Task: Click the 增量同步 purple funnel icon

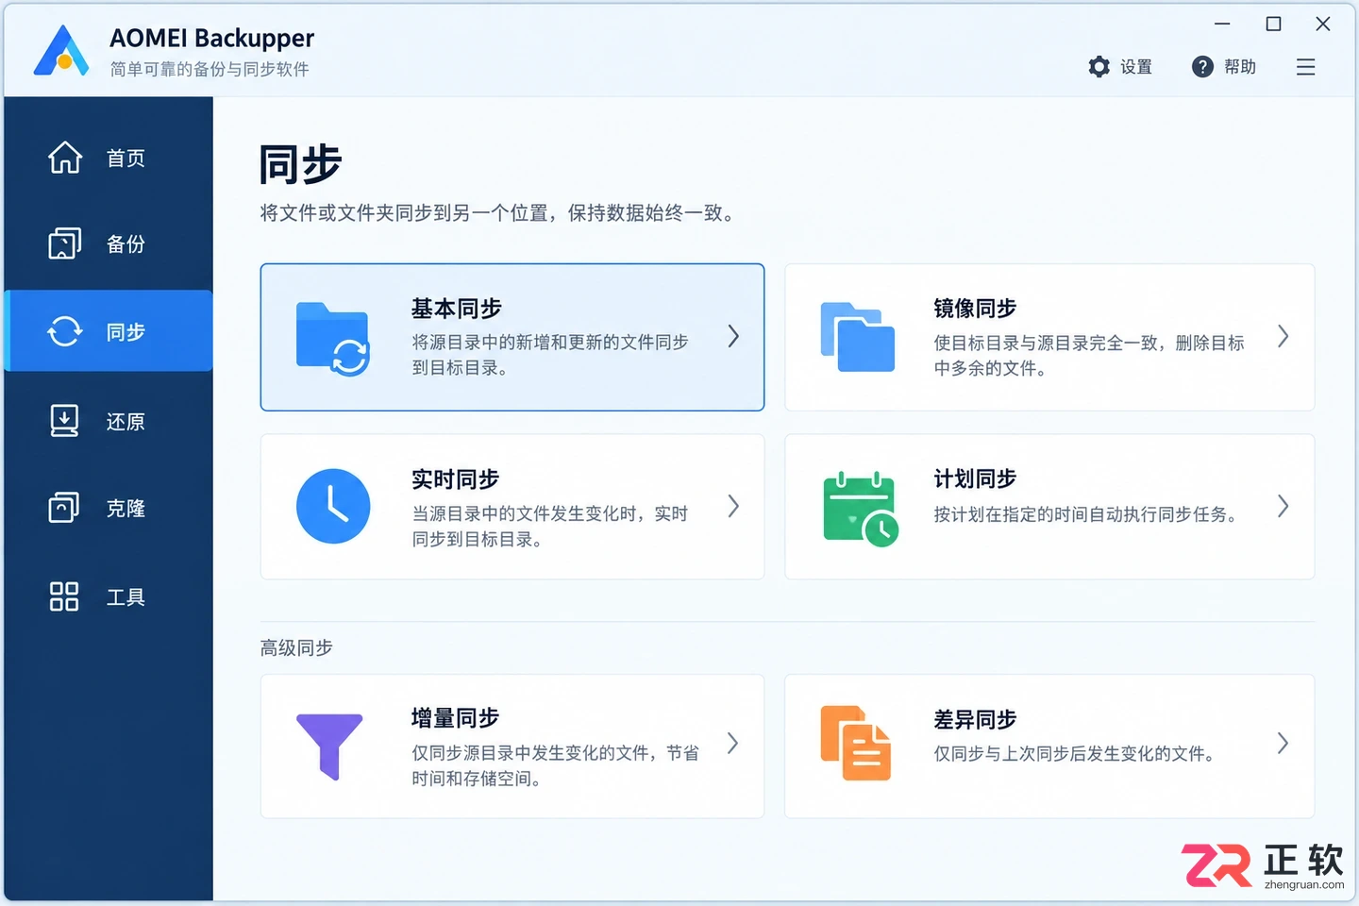Action: point(329,747)
